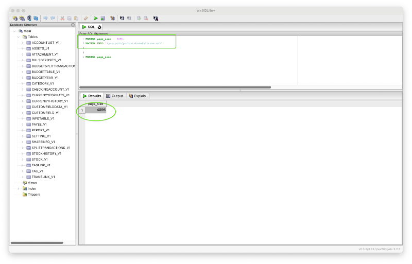Click the Undo arrow toolbar icon
Screen dimensions: 412x264
[45, 18]
